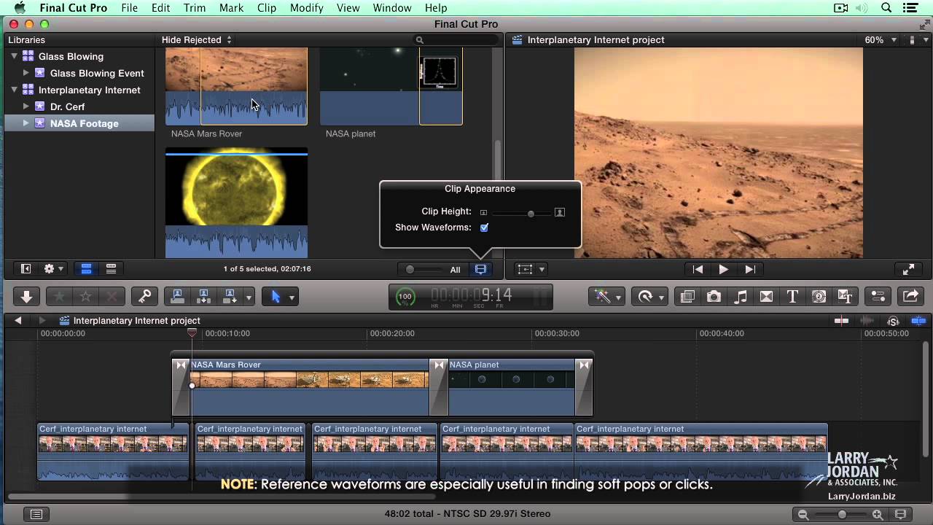Expand the Dr. Cerf event
This screenshot has height=525, width=933.
(x=26, y=106)
